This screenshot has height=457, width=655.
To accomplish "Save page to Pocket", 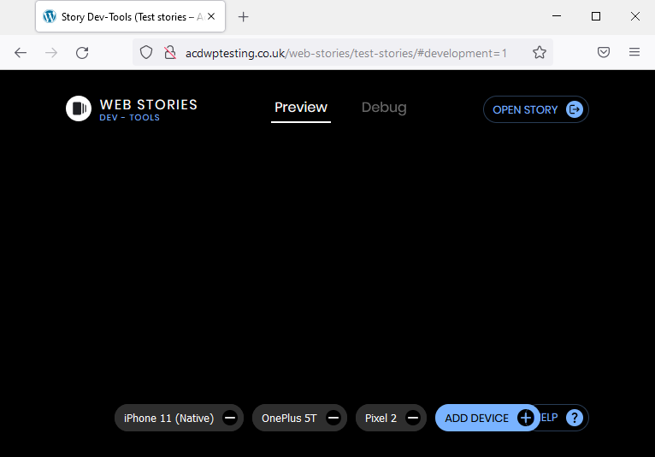I will click(604, 52).
